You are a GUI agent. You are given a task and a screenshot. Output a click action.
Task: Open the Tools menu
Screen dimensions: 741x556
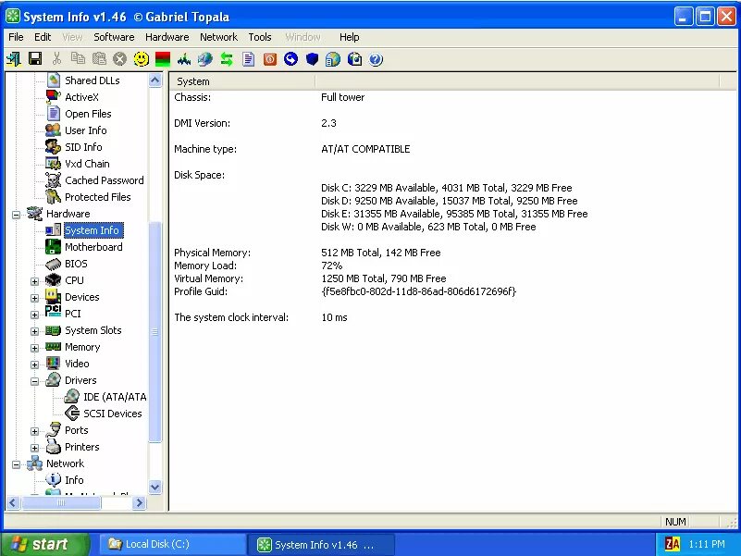(x=260, y=37)
